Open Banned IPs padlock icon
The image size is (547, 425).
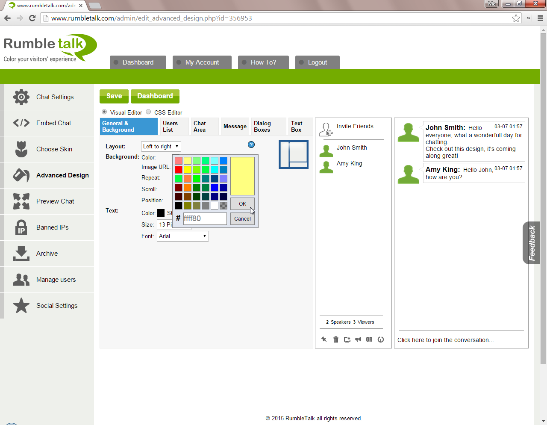pyautogui.click(x=21, y=227)
